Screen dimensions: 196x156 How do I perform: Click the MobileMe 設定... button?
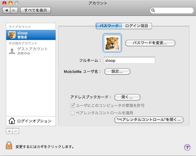coord(117,72)
